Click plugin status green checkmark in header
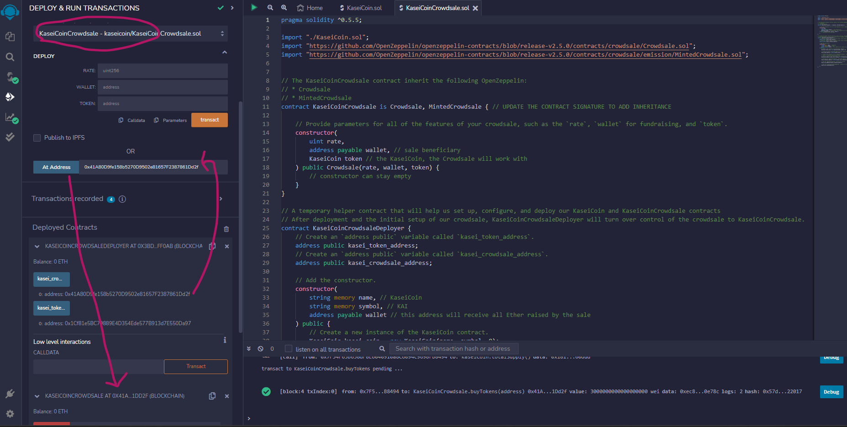 coord(221,8)
